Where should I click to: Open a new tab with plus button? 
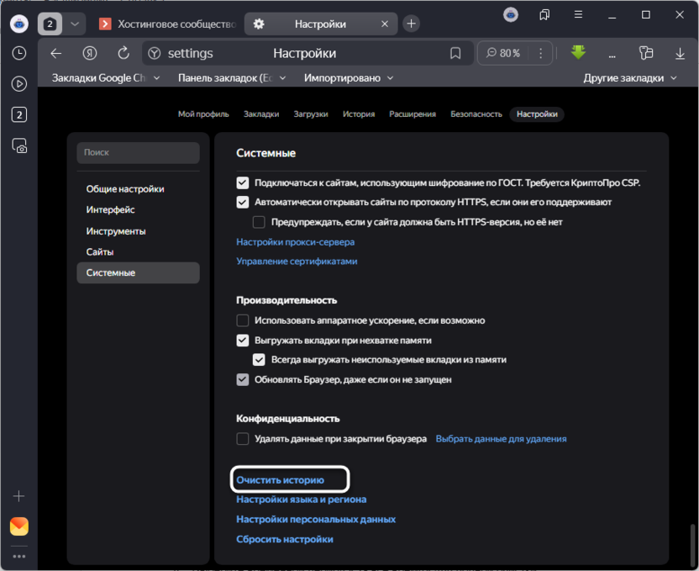[x=411, y=24]
